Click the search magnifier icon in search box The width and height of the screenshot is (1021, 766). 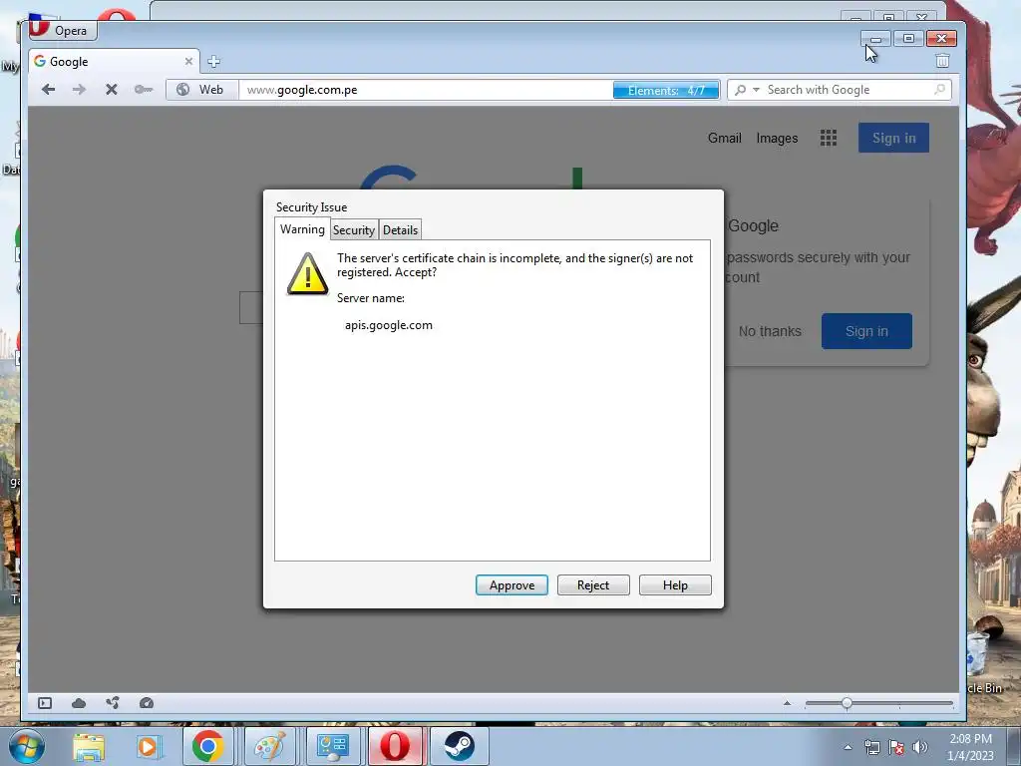(741, 90)
